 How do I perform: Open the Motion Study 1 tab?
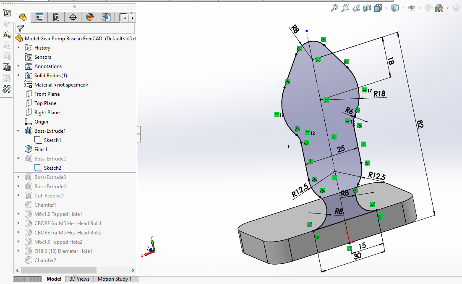pyautogui.click(x=115, y=279)
